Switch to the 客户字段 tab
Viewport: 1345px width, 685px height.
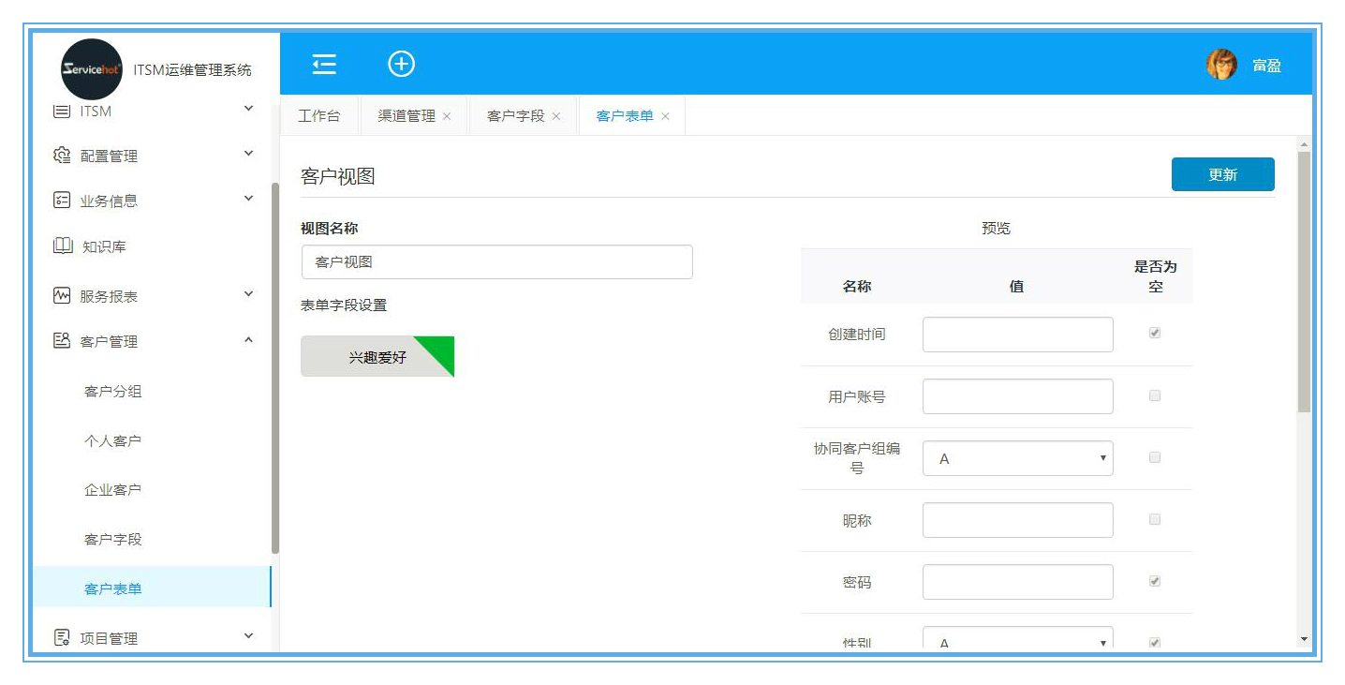click(x=515, y=116)
